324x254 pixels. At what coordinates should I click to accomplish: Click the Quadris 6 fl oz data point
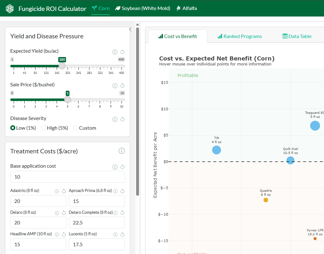tap(266, 200)
